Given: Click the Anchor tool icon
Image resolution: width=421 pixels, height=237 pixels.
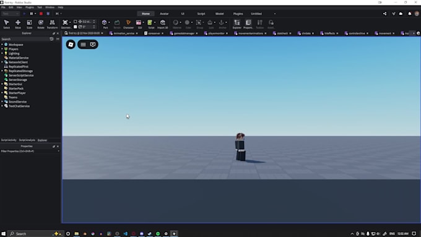Looking at the screenshot, I should click(x=221, y=22).
